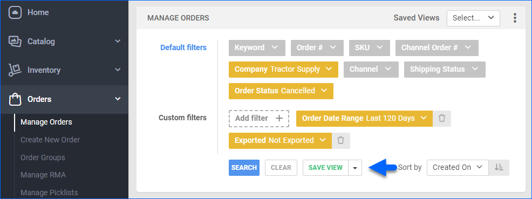This screenshot has width=532, height=199.
Task: Go to Manage RMA in sidebar
Action: pos(43,175)
